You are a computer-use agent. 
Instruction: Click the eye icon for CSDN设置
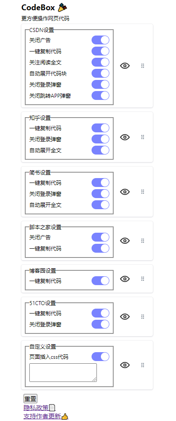tap(125, 66)
